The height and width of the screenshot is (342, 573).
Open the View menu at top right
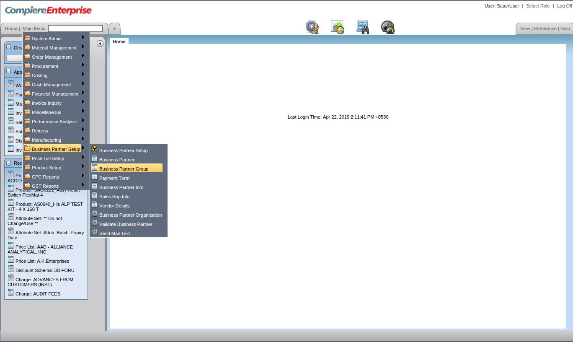point(525,28)
